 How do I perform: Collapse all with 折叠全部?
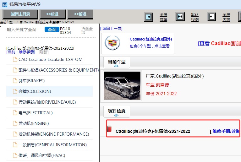tap(87, 30)
